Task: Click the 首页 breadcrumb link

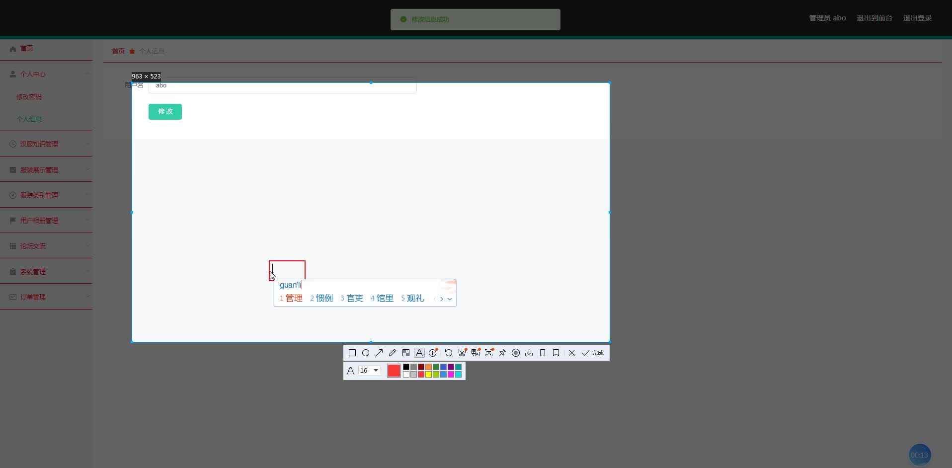Action: point(118,51)
